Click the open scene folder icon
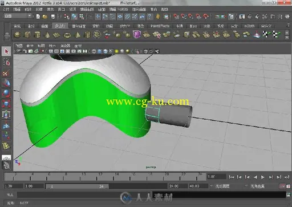 click(45, 17)
